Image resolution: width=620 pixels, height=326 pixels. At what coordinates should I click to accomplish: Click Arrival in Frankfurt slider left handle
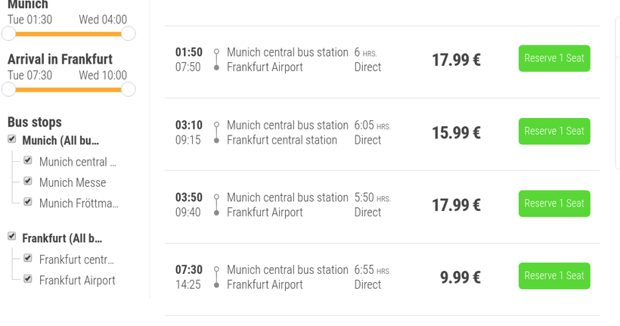pyautogui.click(x=8, y=89)
